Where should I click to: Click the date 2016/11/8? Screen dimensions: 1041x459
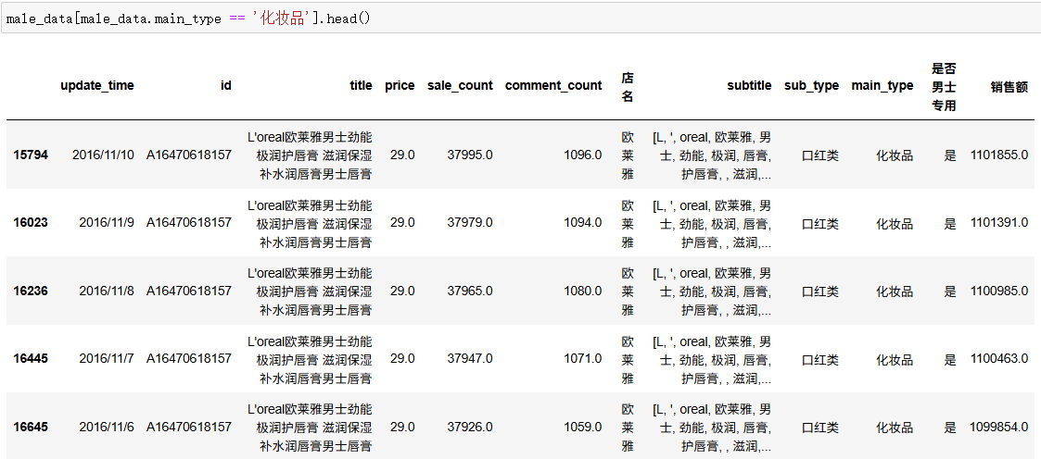(x=107, y=292)
